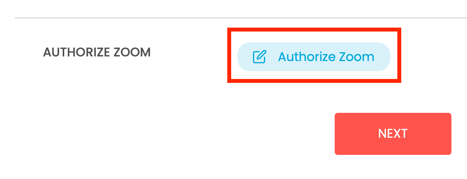Proceed by clicking NEXT
The height and width of the screenshot is (179, 467).
tap(393, 134)
